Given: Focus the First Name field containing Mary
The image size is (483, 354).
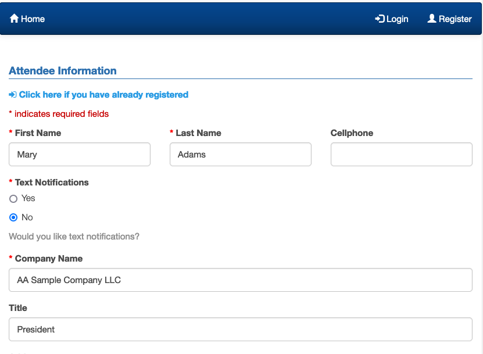Looking at the screenshot, I should point(80,155).
